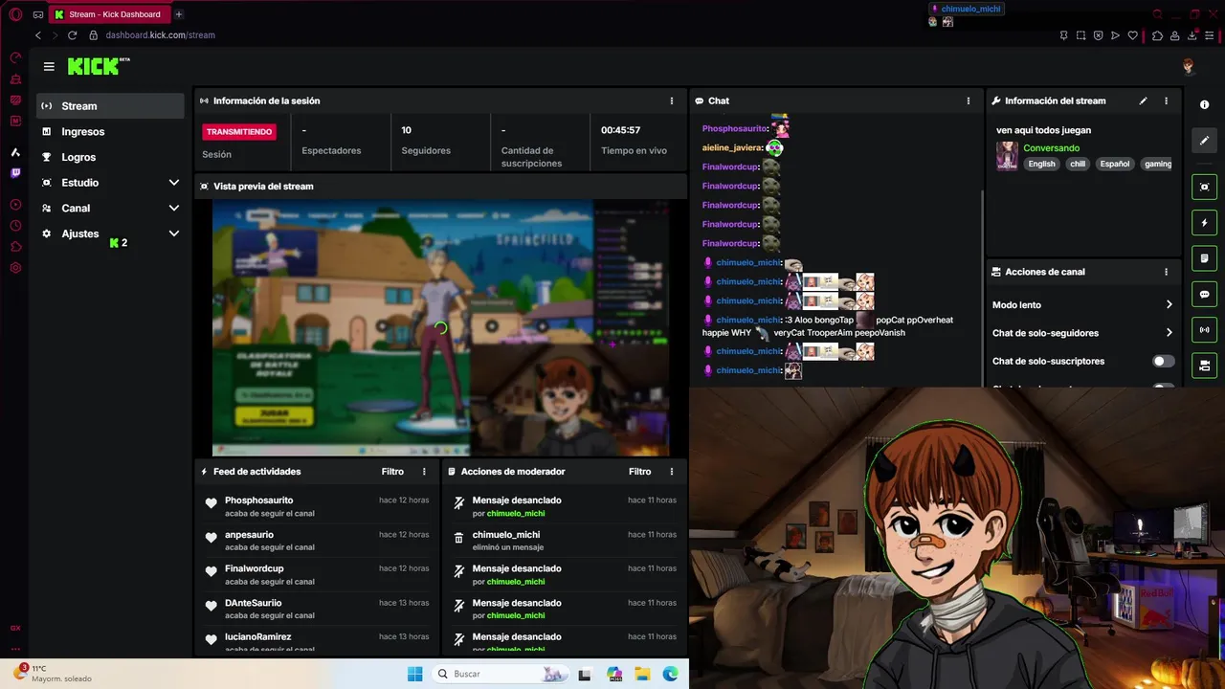Click the pencil button in right toolbar
Screen dimensions: 1225x689
click(x=1204, y=140)
